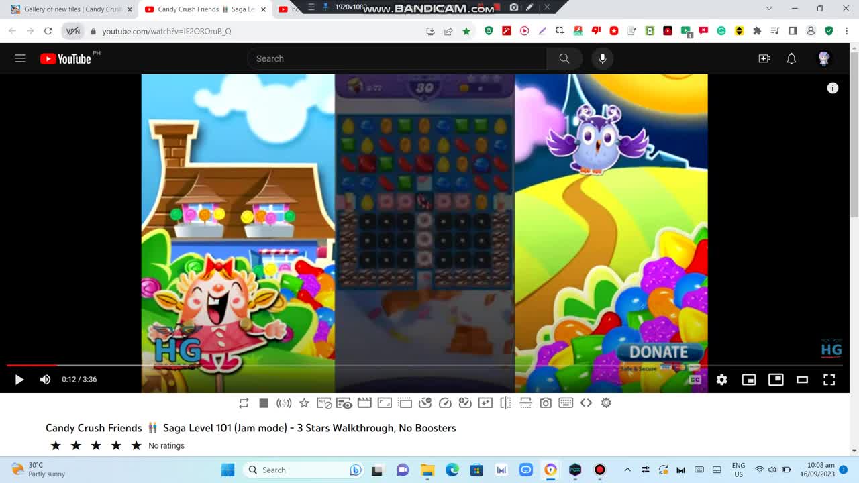Switch to the third YouTube tab

[289, 9]
